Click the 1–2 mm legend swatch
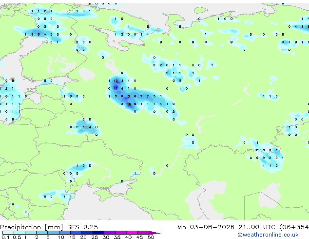The width and height of the screenshot is (309, 239). [31, 233]
